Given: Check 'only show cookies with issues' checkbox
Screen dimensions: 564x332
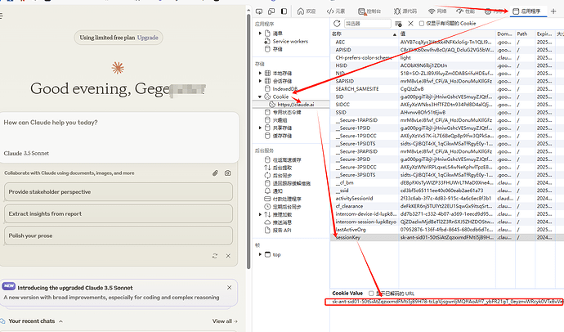Looking at the screenshot, I should (422, 24).
